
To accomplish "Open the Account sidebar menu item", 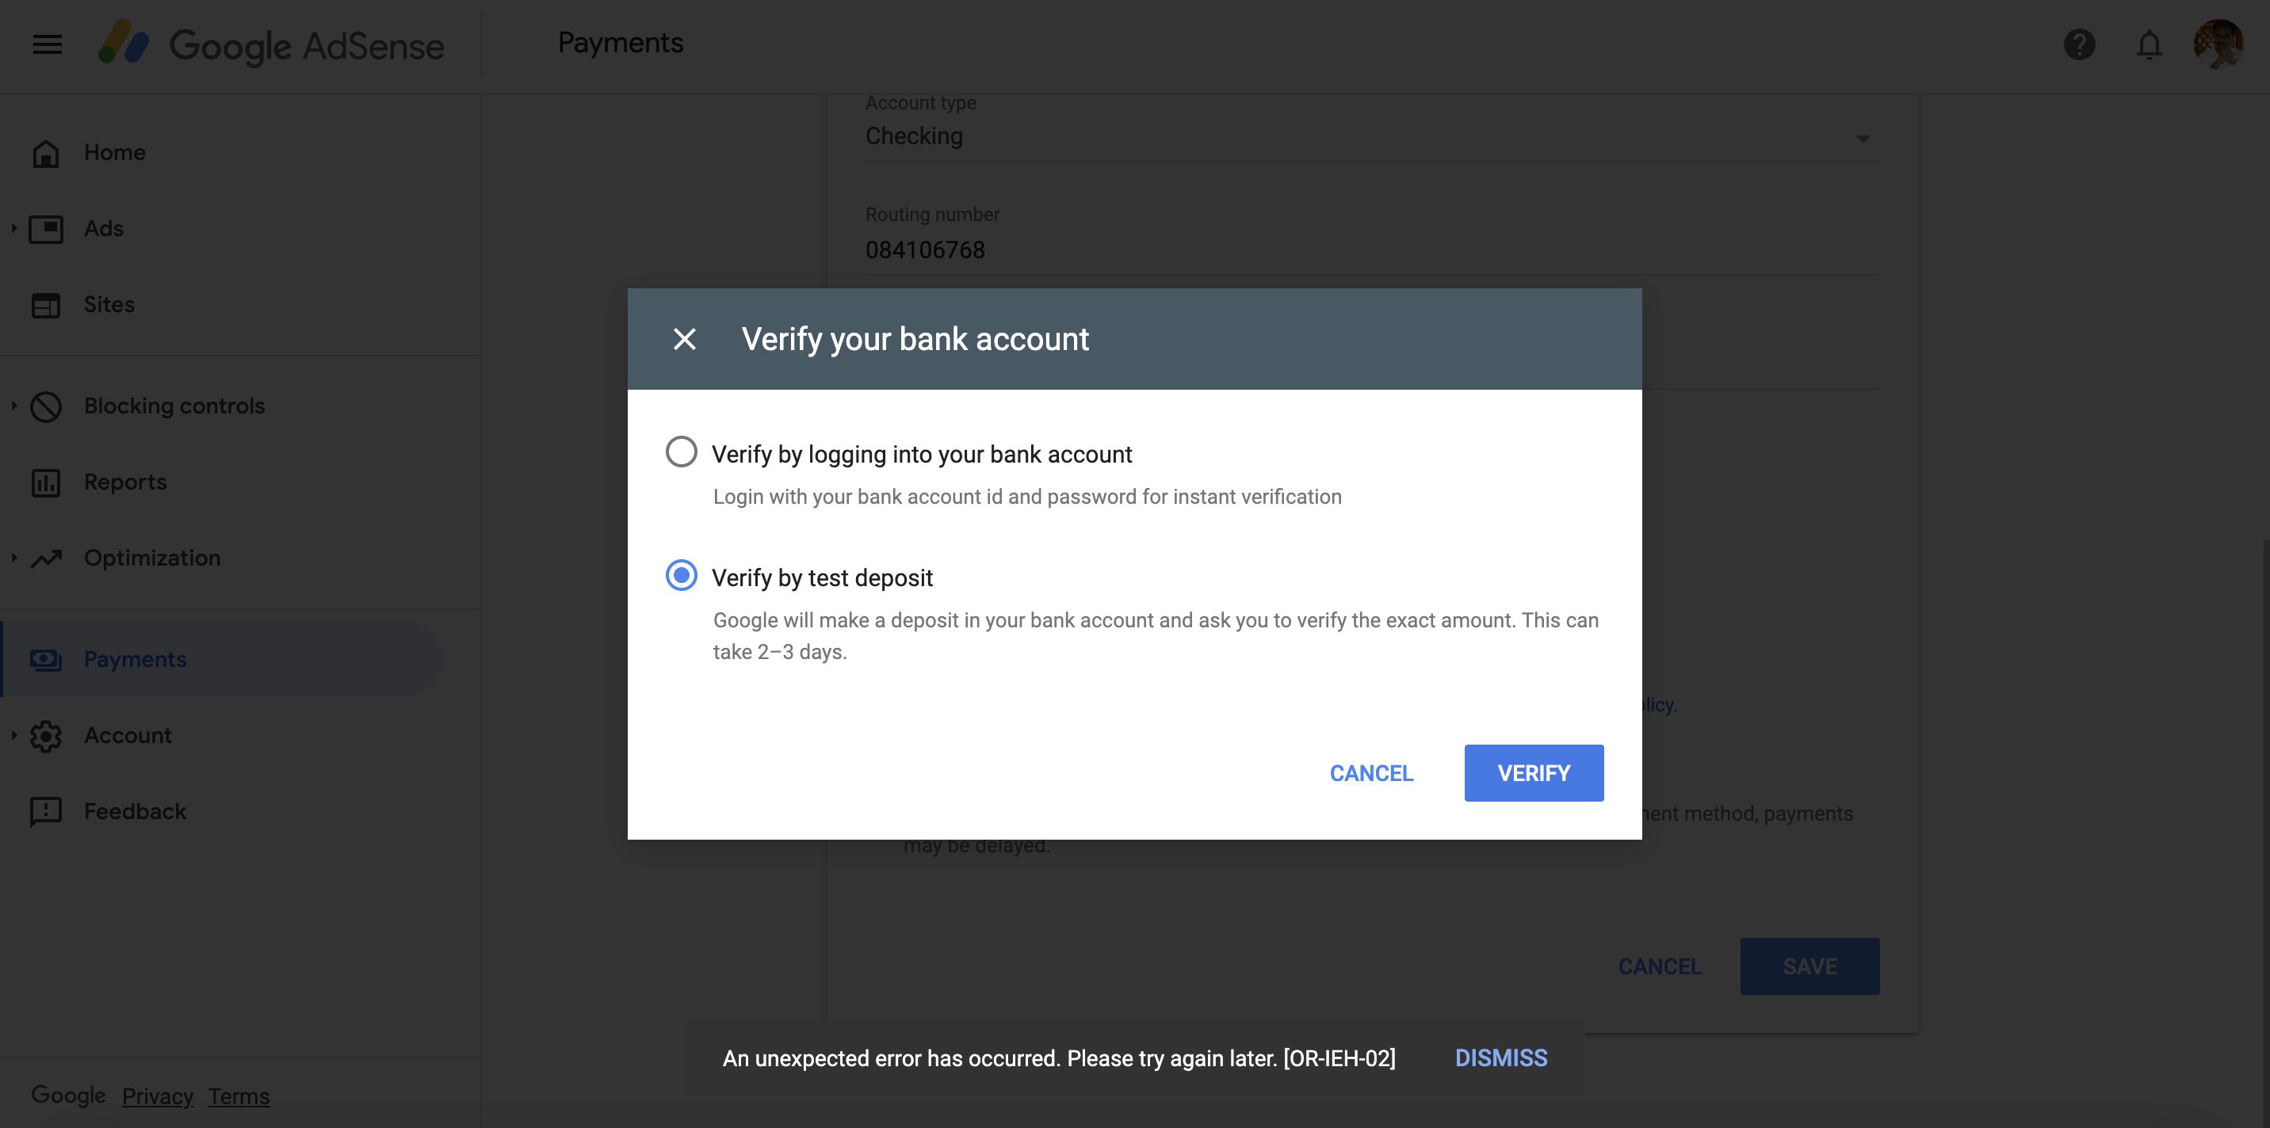I will [x=128, y=735].
